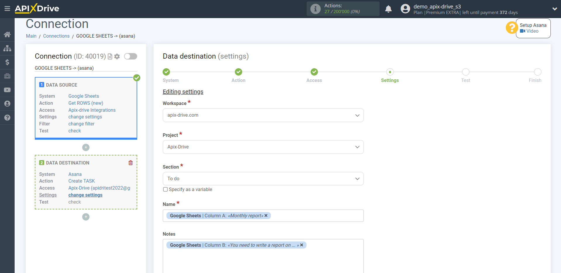Go to Home via sidebar icon
Image resolution: width=561 pixels, height=273 pixels.
tap(7, 34)
